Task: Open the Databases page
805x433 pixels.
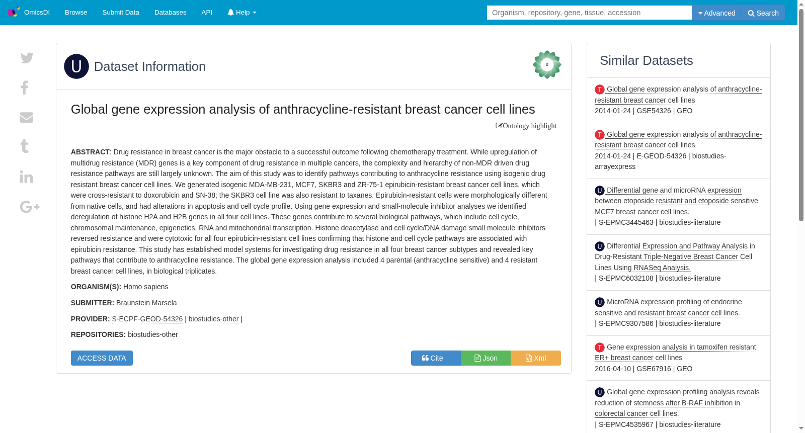Action: [x=171, y=12]
